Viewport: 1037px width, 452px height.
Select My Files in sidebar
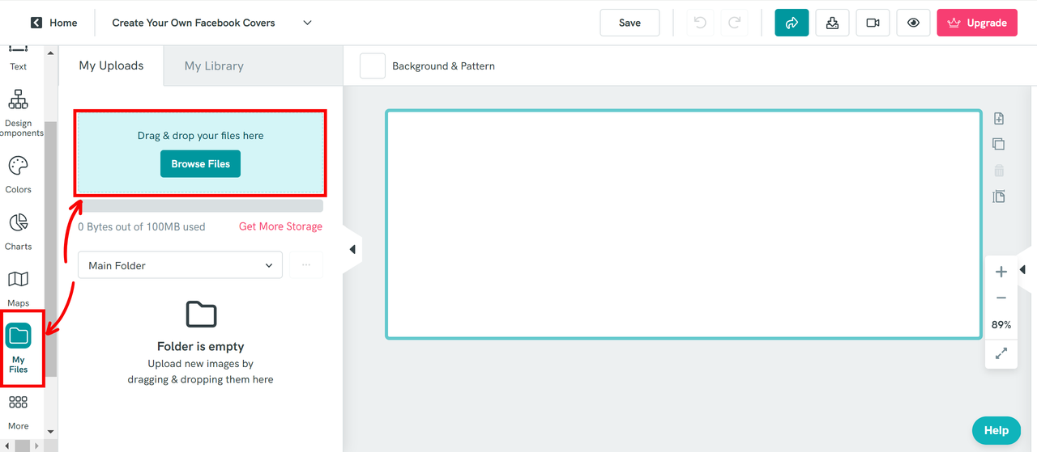(x=18, y=348)
